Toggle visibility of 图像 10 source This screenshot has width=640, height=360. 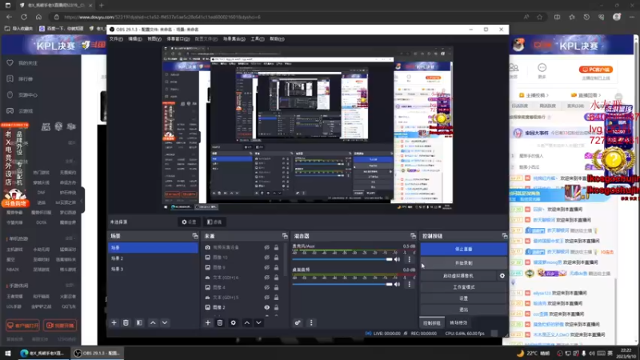click(x=266, y=258)
